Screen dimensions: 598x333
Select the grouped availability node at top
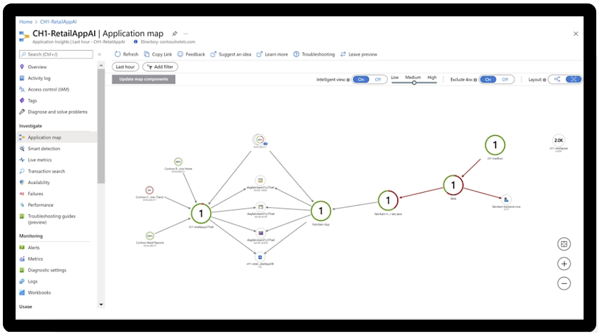(260, 140)
